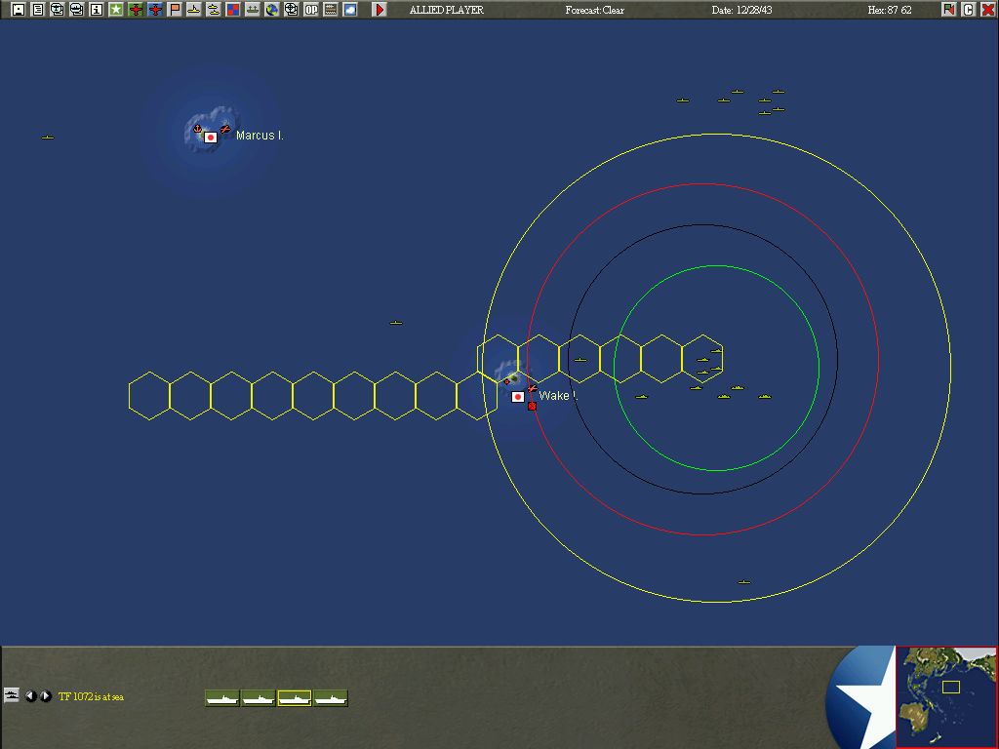This screenshot has width=999, height=749.
Task: Click the first pilot-face icon in toolbar
Action: [58, 10]
